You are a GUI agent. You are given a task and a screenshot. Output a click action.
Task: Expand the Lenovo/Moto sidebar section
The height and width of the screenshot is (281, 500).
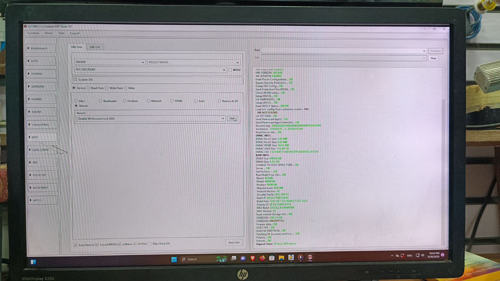coord(41,124)
